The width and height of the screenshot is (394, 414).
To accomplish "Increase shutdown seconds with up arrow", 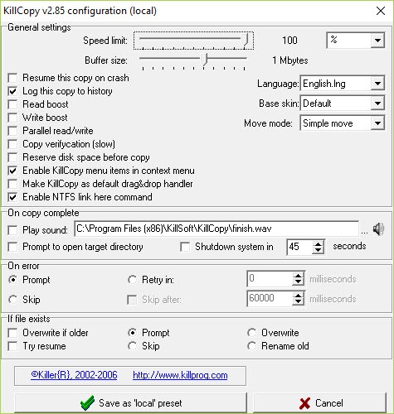I will [x=318, y=244].
